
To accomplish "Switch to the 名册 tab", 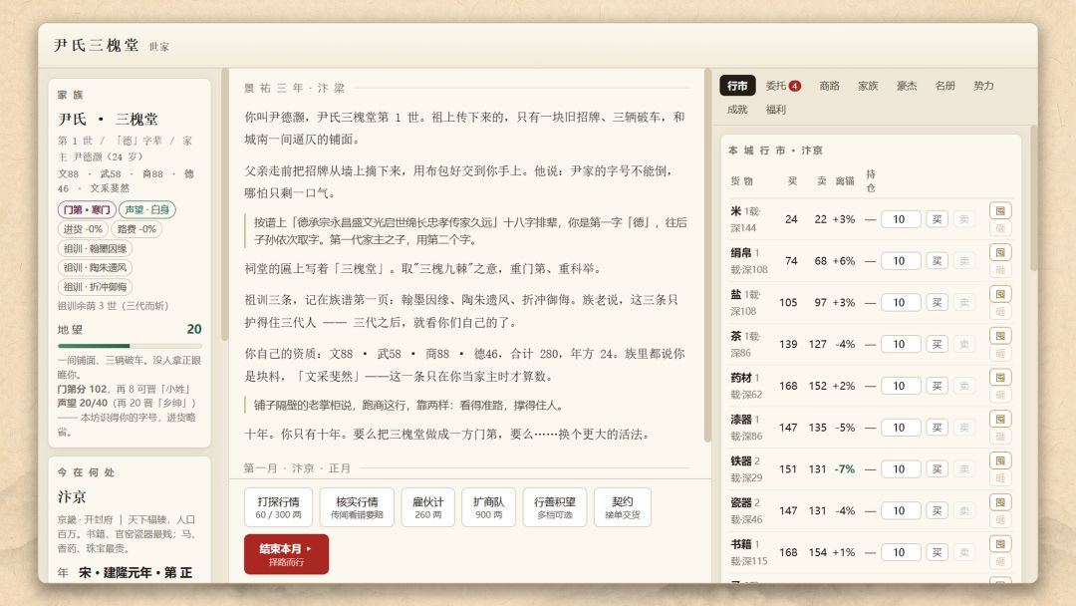I will tap(944, 86).
